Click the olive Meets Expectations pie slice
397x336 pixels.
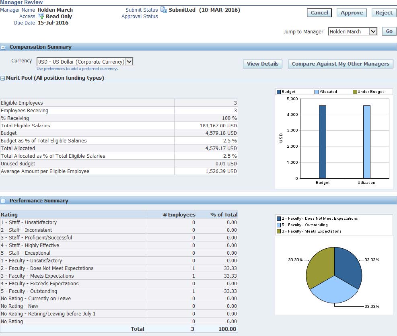click(320, 266)
